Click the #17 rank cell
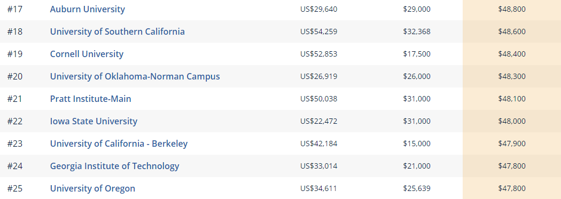Image resolution: width=561 pixels, height=199 pixels. (14, 9)
